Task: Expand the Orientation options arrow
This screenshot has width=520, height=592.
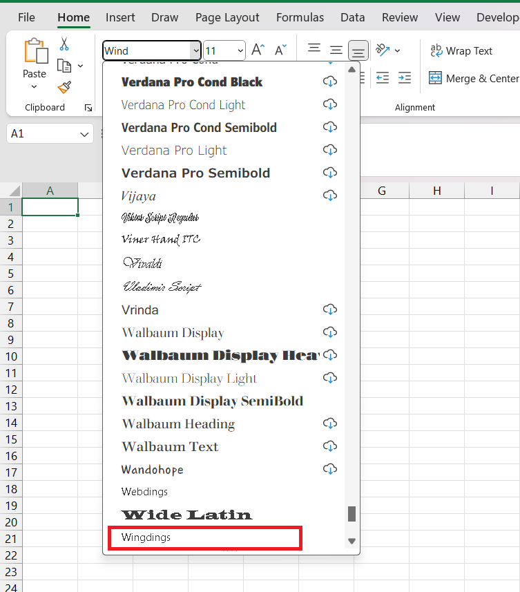Action: (397, 50)
